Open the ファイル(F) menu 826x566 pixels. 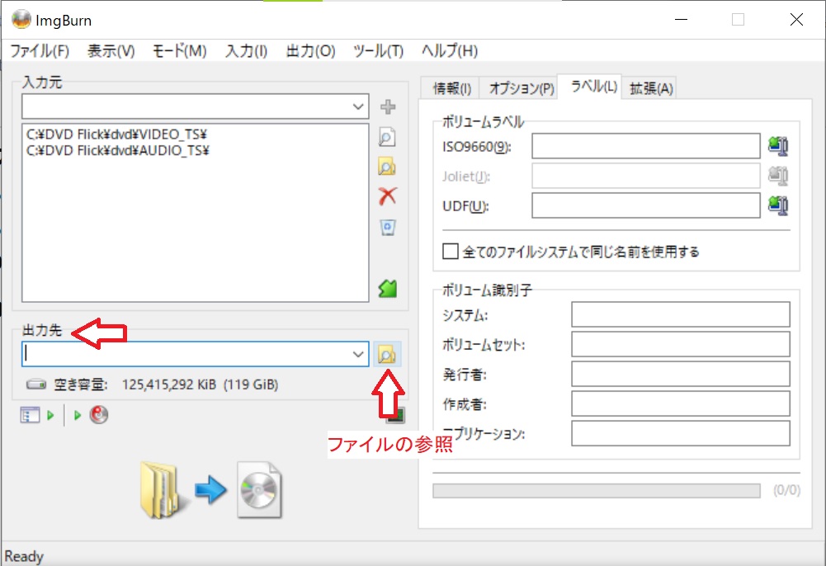[40, 51]
